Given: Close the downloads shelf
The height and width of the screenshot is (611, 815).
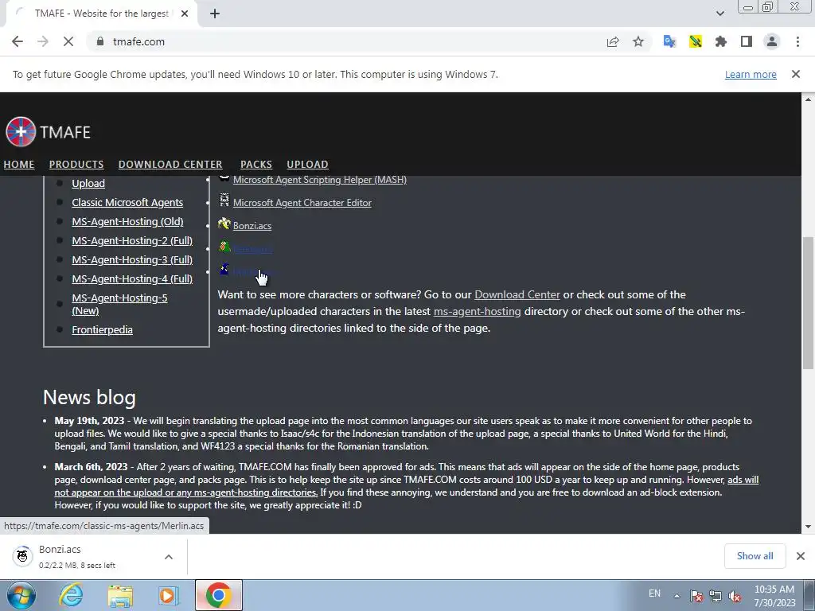Looking at the screenshot, I should 801,556.
